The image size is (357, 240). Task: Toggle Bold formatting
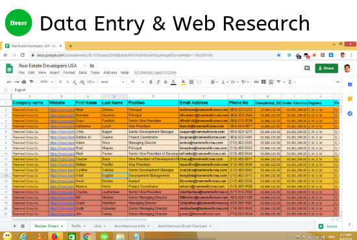click(151, 82)
